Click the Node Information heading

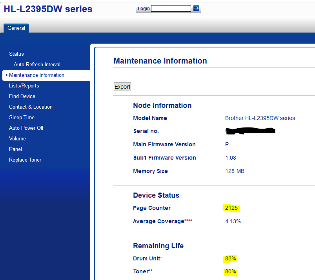(162, 105)
